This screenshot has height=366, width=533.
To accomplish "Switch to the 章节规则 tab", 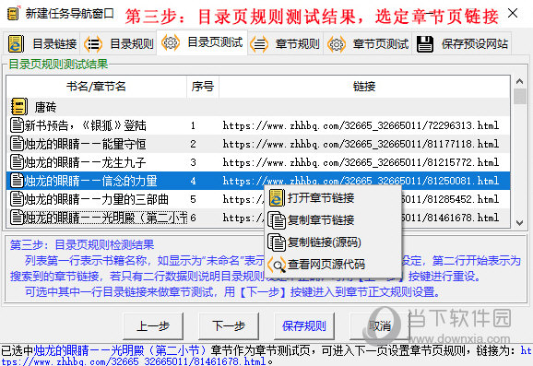I will pyautogui.click(x=286, y=44).
